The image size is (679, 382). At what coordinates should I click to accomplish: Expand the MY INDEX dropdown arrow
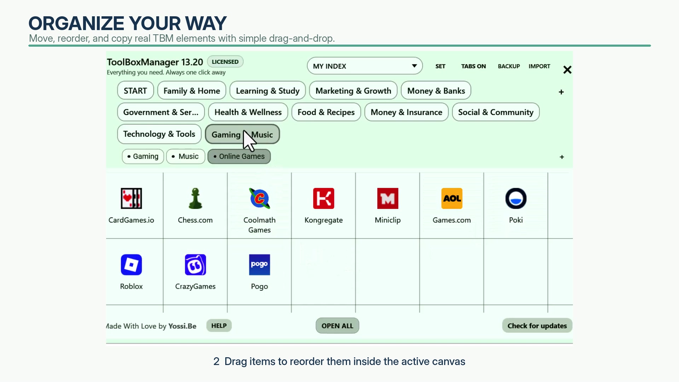click(414, 66)
